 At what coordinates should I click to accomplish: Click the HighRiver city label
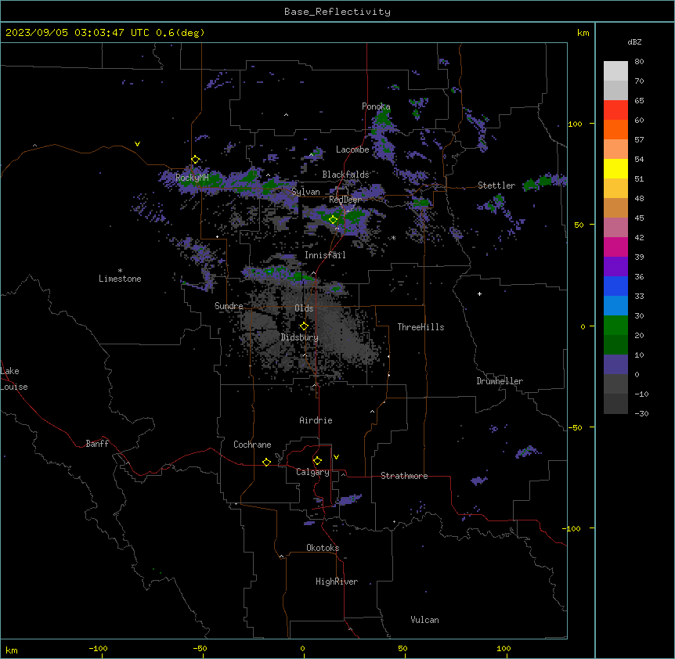pyautogui.click(x=337, y=582)
